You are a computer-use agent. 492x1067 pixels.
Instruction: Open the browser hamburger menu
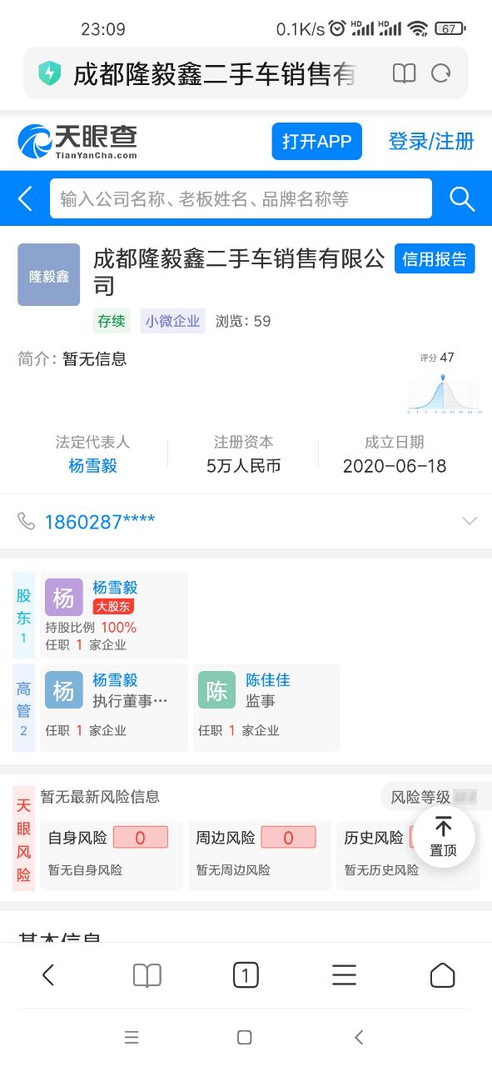[344, 975]
